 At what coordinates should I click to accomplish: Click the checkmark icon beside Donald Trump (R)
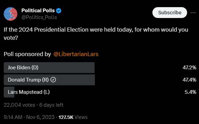point(53,80)
